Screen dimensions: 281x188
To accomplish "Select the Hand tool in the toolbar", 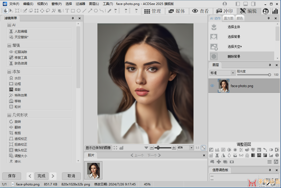I will tap(5, 11).
